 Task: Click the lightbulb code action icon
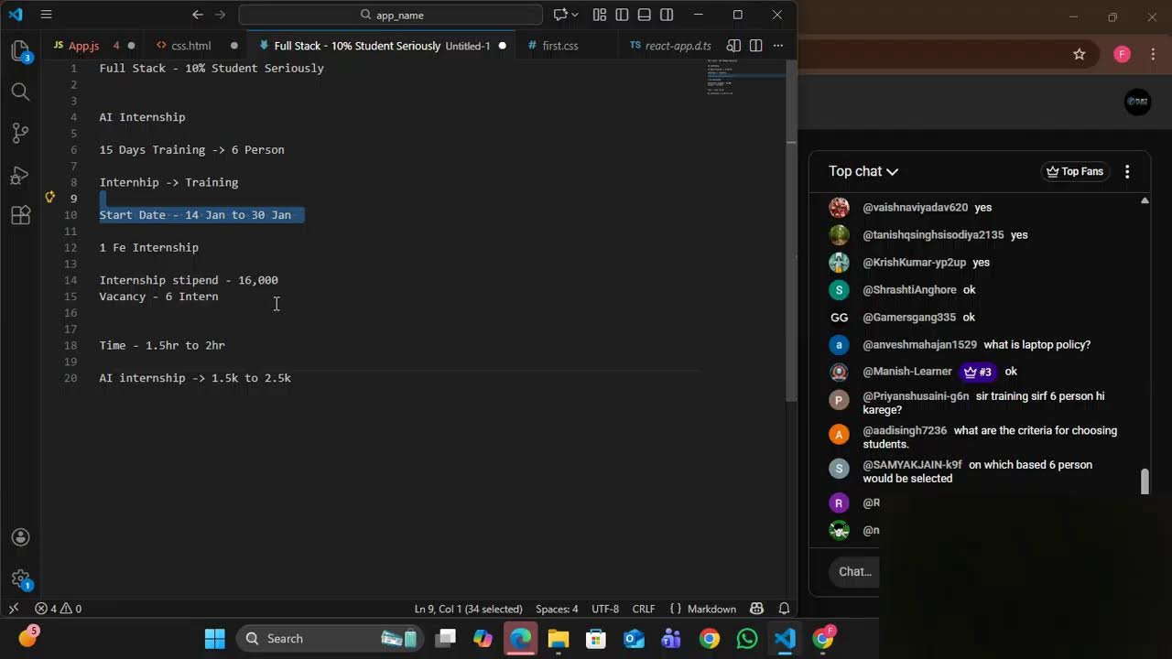[50, 197]
